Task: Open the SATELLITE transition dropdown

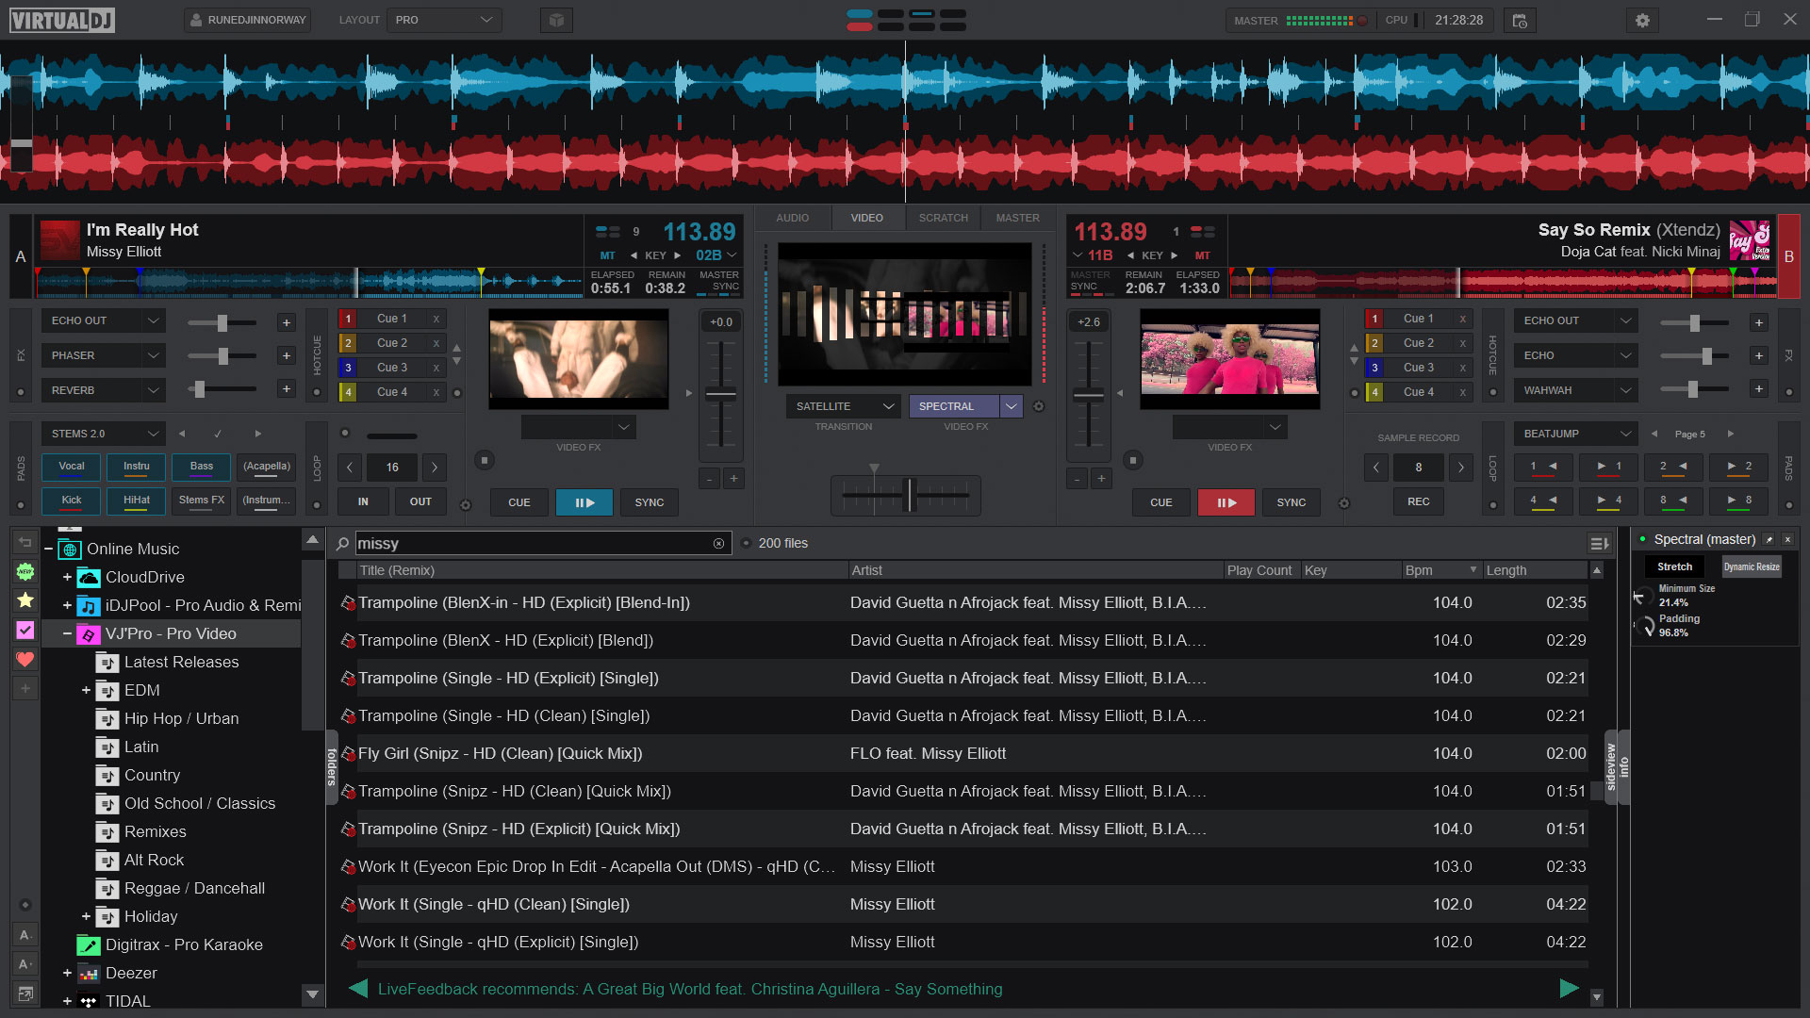Action: [x=843, y=406]
